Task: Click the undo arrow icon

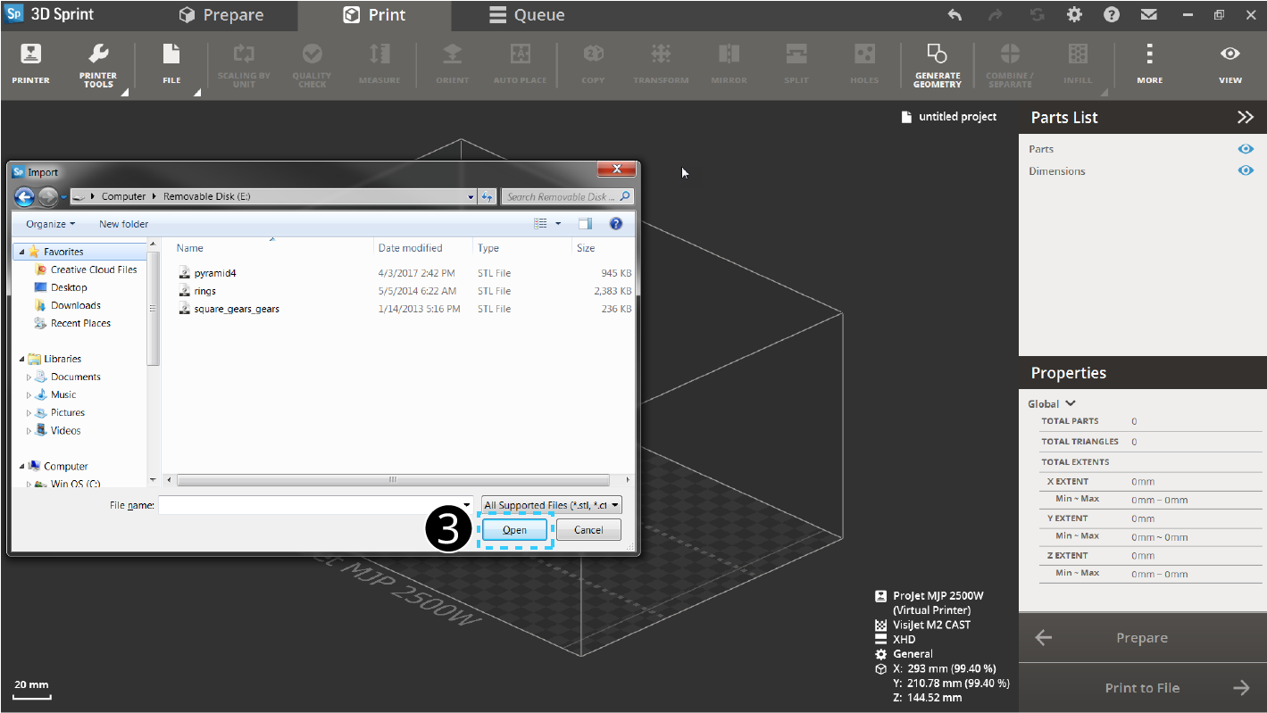Action: [954, 15]
